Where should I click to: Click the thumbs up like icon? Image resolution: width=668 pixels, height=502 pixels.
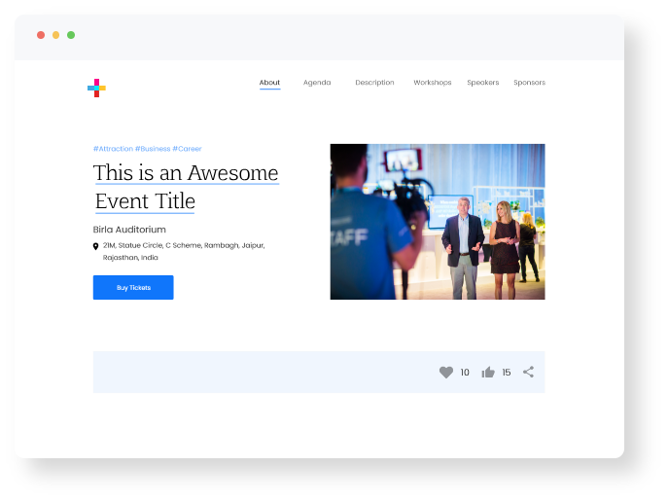point(488,373)
